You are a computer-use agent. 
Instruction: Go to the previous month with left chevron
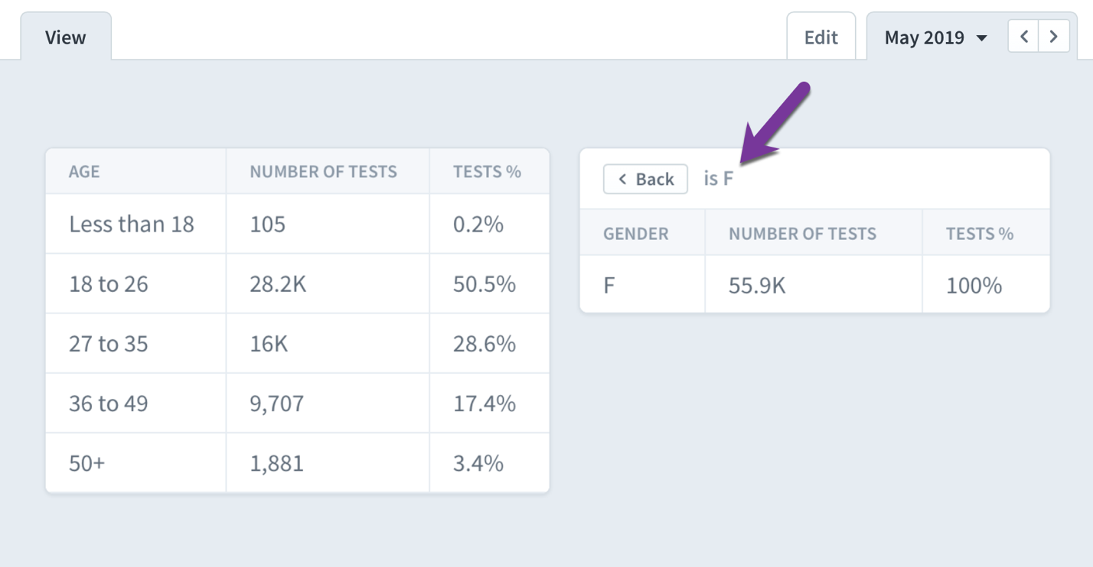pos(1023,37)
